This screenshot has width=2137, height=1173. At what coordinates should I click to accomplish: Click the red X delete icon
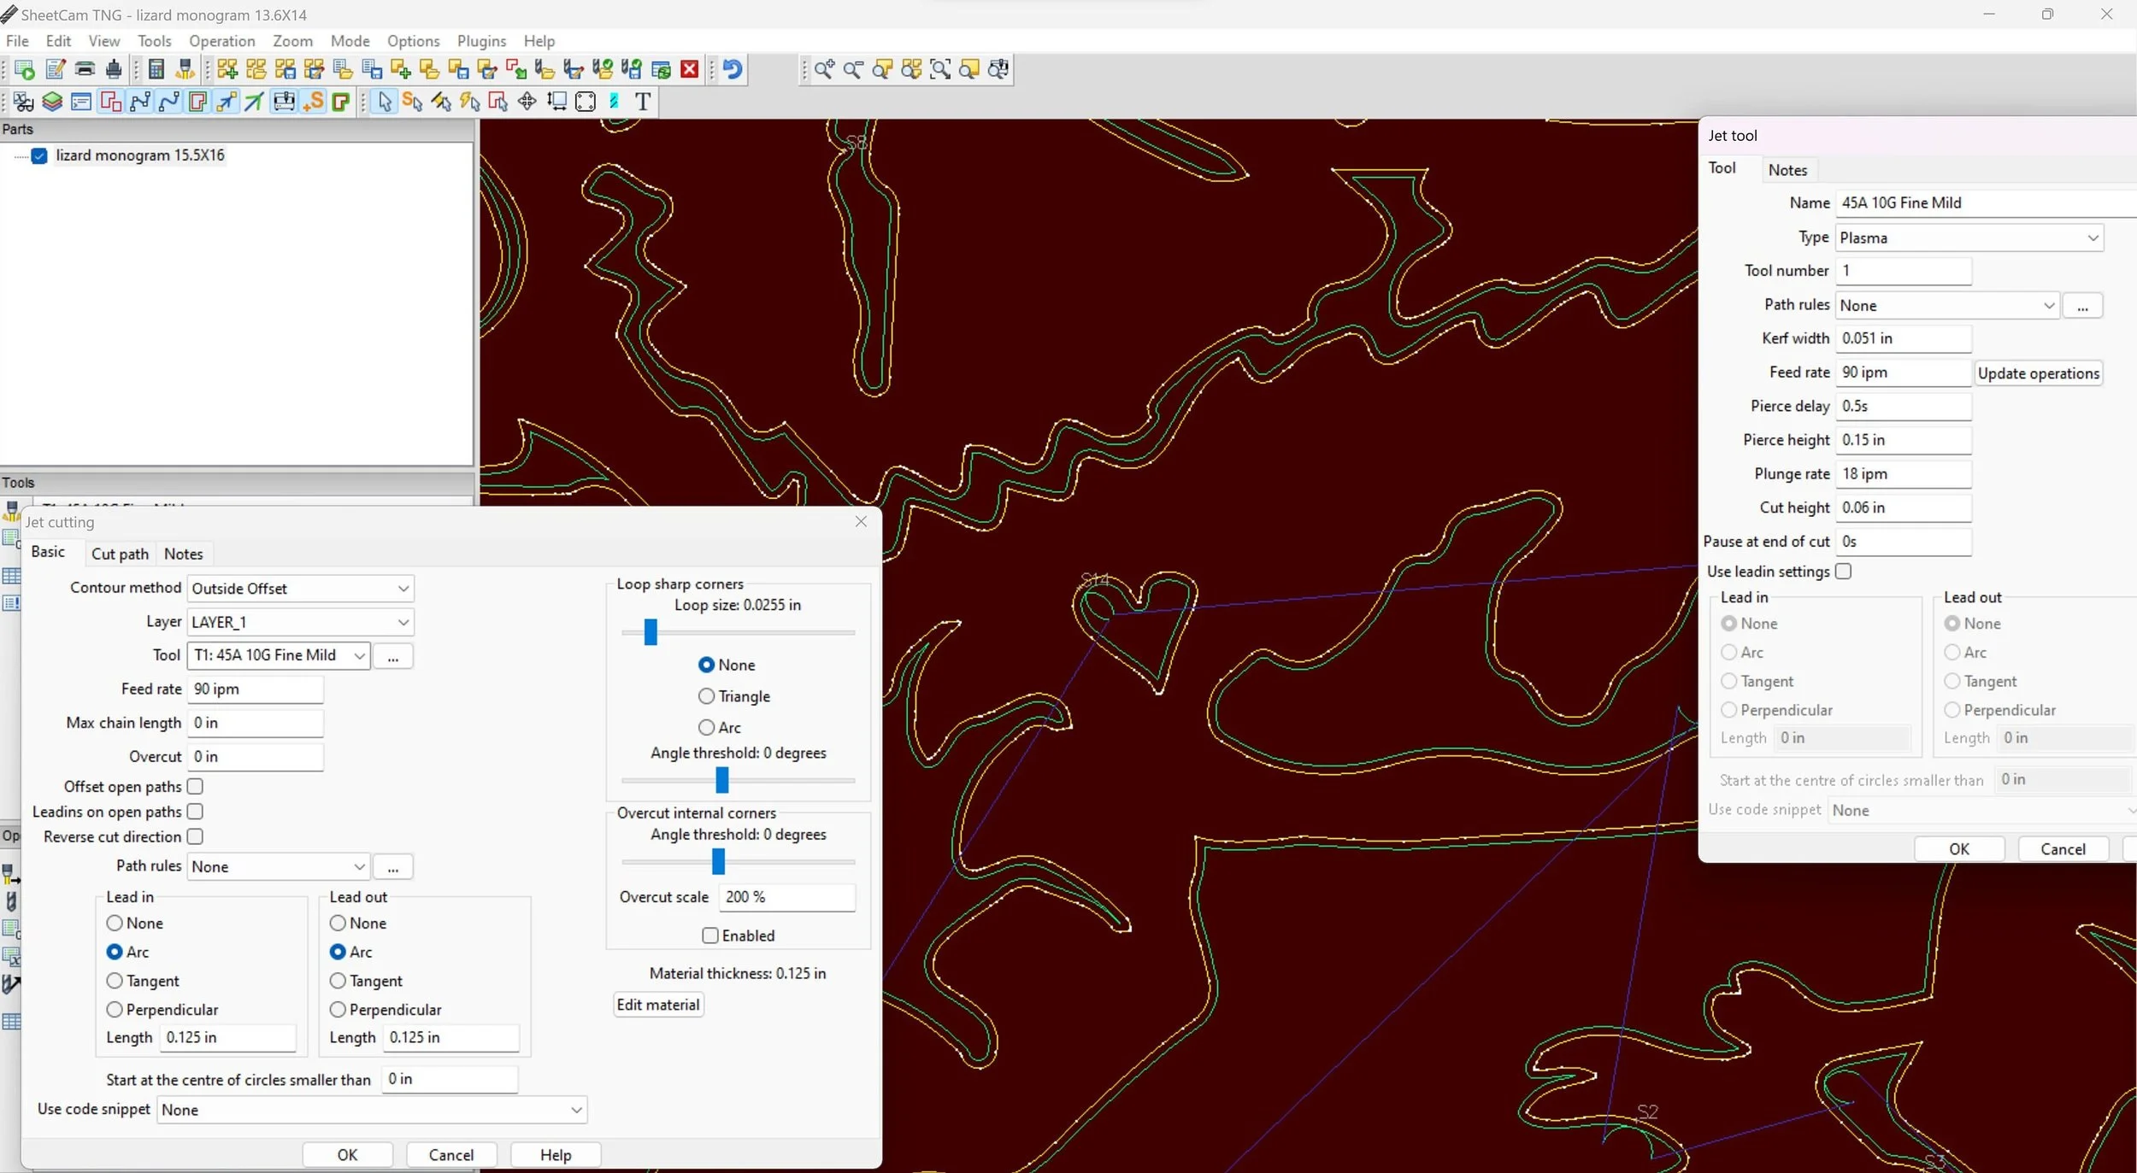pyautogui.click(x=690, y=69)
